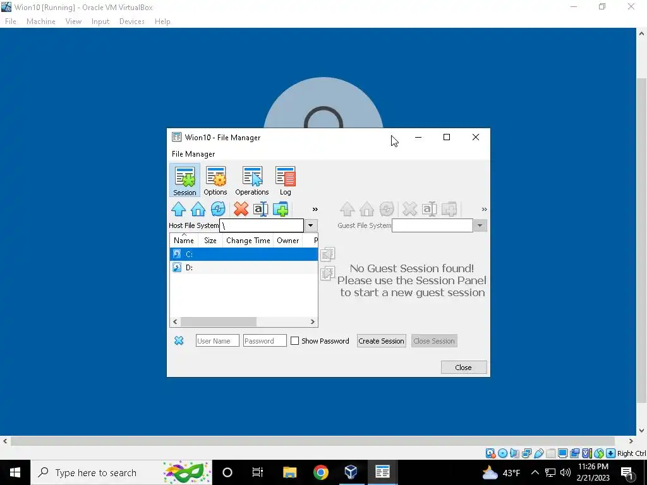The width and height of the screenshot is (647, 485).
Task: Sort by Owner column header
Action: (287, 241)
